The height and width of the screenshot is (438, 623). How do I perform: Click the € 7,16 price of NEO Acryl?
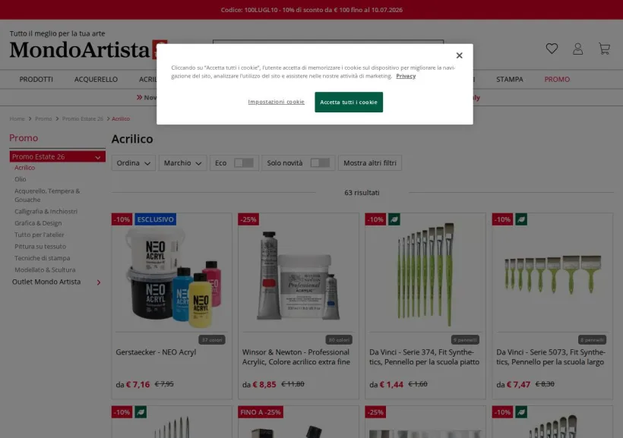138,384
